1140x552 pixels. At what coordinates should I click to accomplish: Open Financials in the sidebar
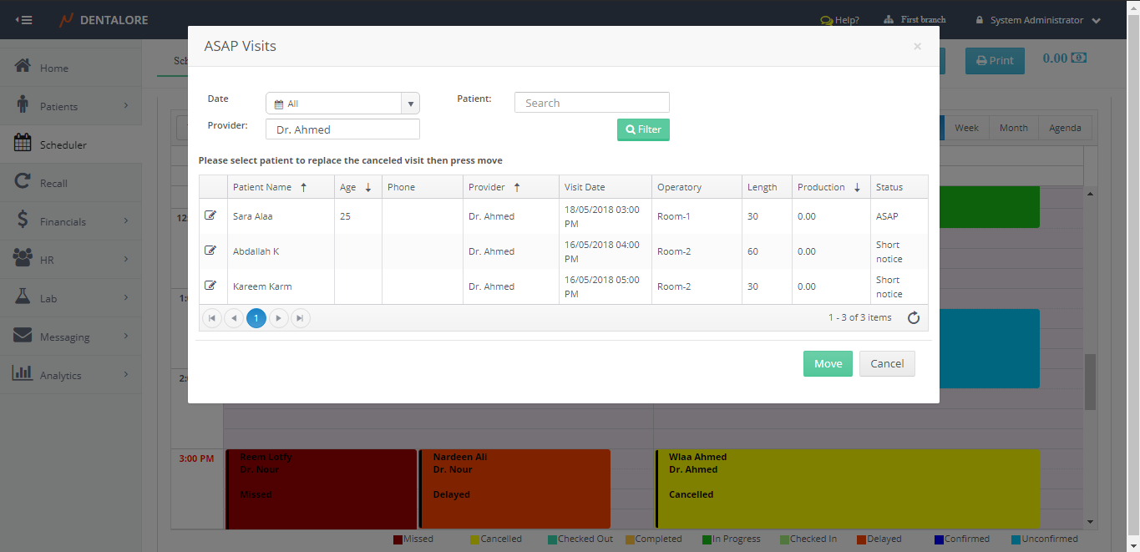[x=63, y=221]
